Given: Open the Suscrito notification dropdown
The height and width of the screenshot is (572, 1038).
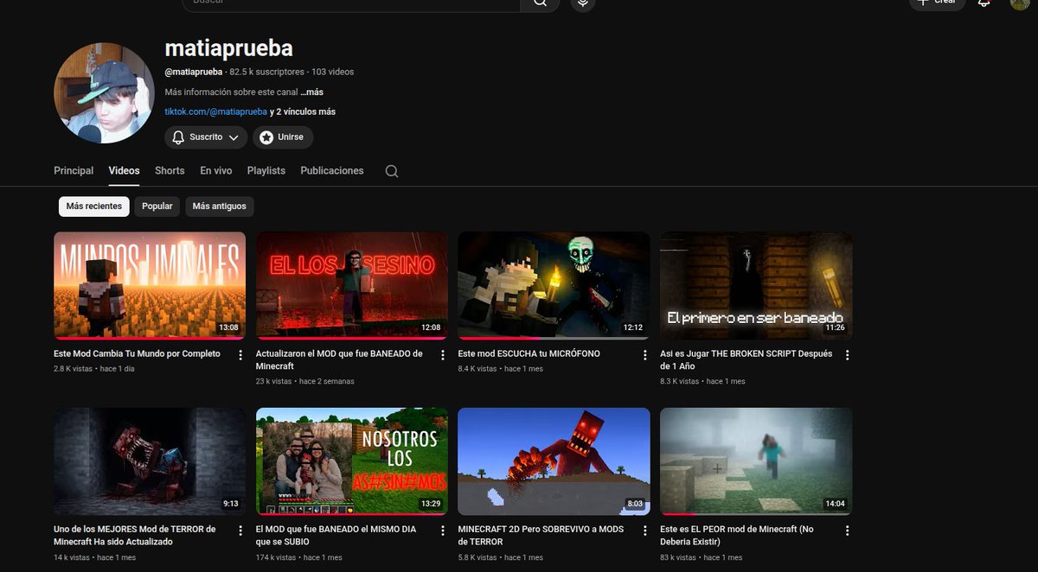Looking at the screenshot, I should 206,137.
